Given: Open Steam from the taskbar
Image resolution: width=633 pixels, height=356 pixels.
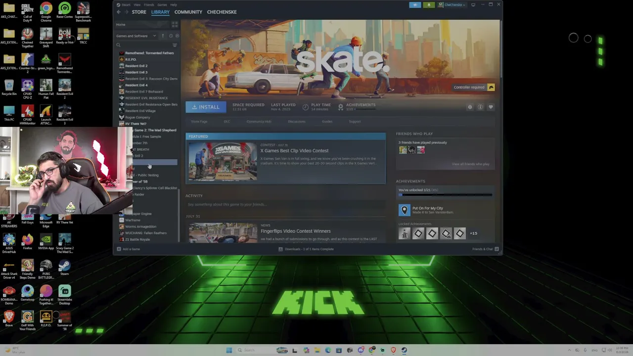Looking at the screenshot, I should coord(404,351).
